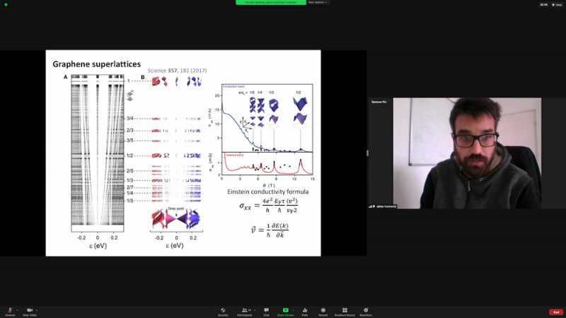Open the Polls icon

(x=305, y=310)
